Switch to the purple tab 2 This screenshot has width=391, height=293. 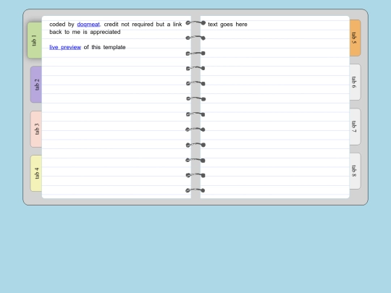click(x=36, y=85)
